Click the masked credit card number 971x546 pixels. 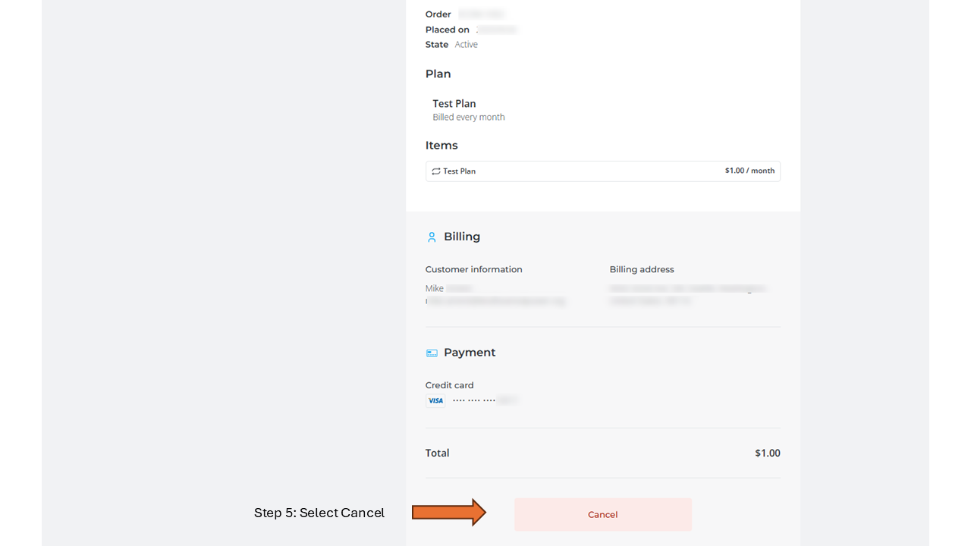[484, 400]
